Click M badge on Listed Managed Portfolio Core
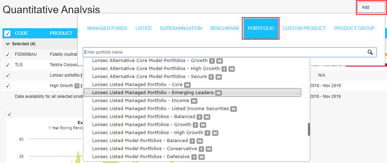Screen dimensions: 387x163 click(187, 85)
